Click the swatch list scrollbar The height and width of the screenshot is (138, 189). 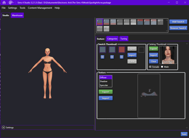167,26
